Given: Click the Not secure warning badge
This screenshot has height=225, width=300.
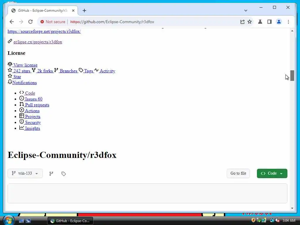Looking at the screenshot, I should click(x=53, y=22).
